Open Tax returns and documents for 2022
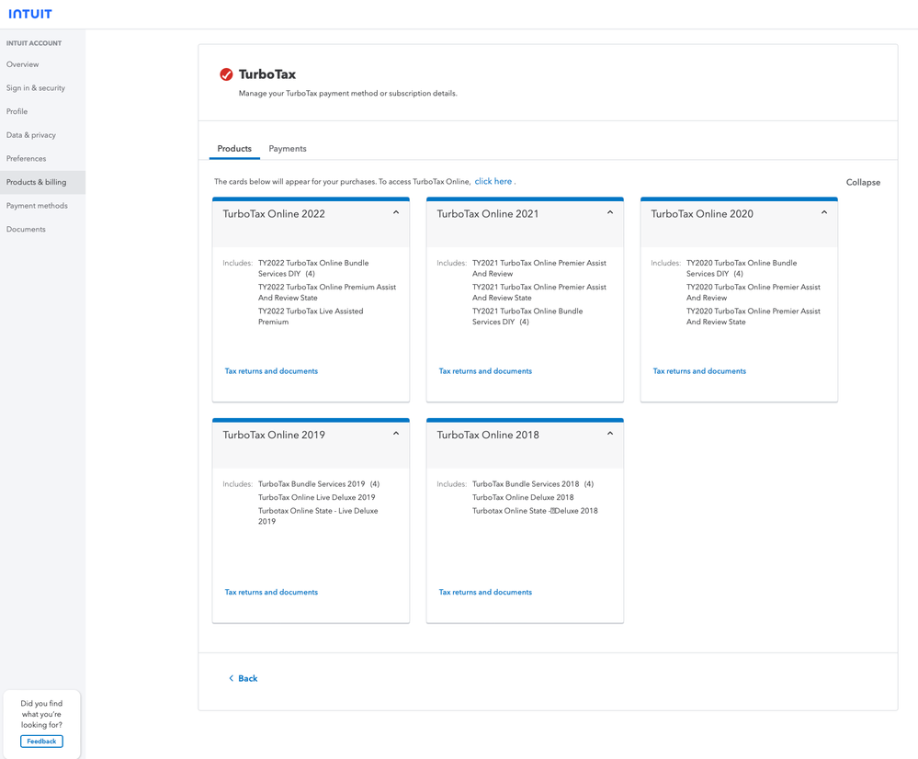The width and height of the screenshot is (918, 759). 271,371
